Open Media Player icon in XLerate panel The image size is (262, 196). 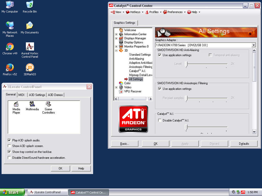pos(16,107)
